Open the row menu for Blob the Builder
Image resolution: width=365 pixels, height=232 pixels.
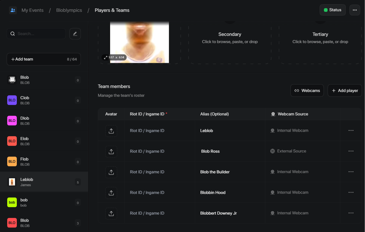coord(351,172)
